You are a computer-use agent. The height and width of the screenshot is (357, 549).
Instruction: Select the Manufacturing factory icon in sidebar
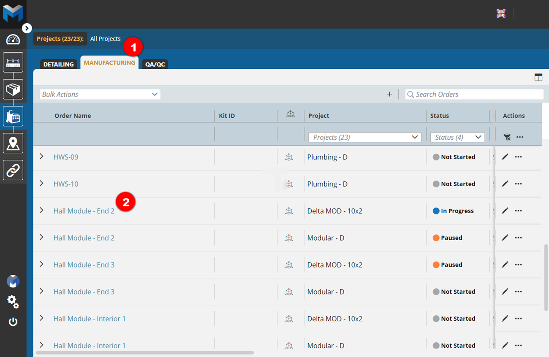(13, 116)
